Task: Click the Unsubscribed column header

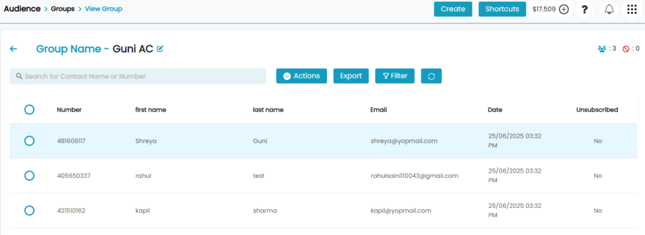Action: tap(597, 109)
